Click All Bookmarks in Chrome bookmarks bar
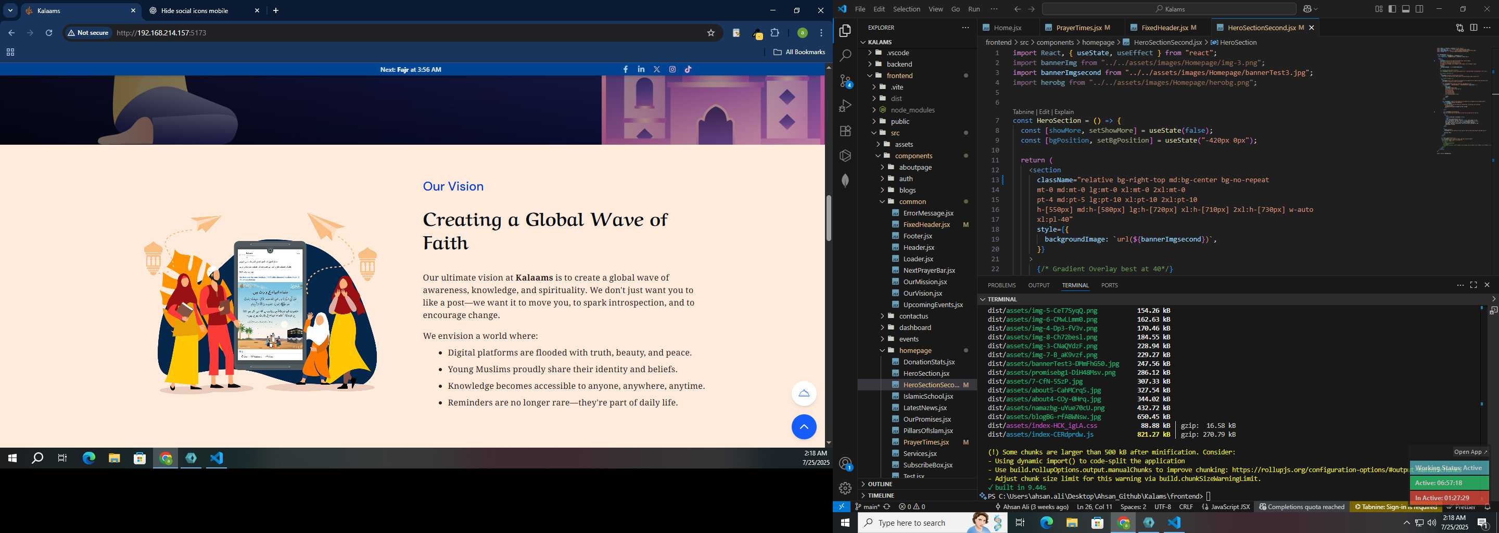Viewport: 1499px width, 533px height. pyautogui.click(x=799, y=53)
